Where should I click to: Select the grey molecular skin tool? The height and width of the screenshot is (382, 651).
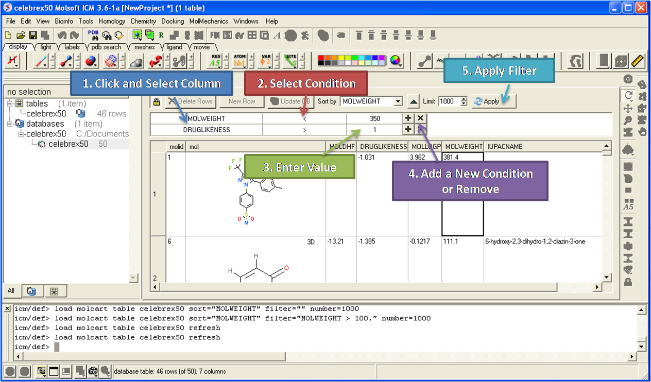click(135, 61)
